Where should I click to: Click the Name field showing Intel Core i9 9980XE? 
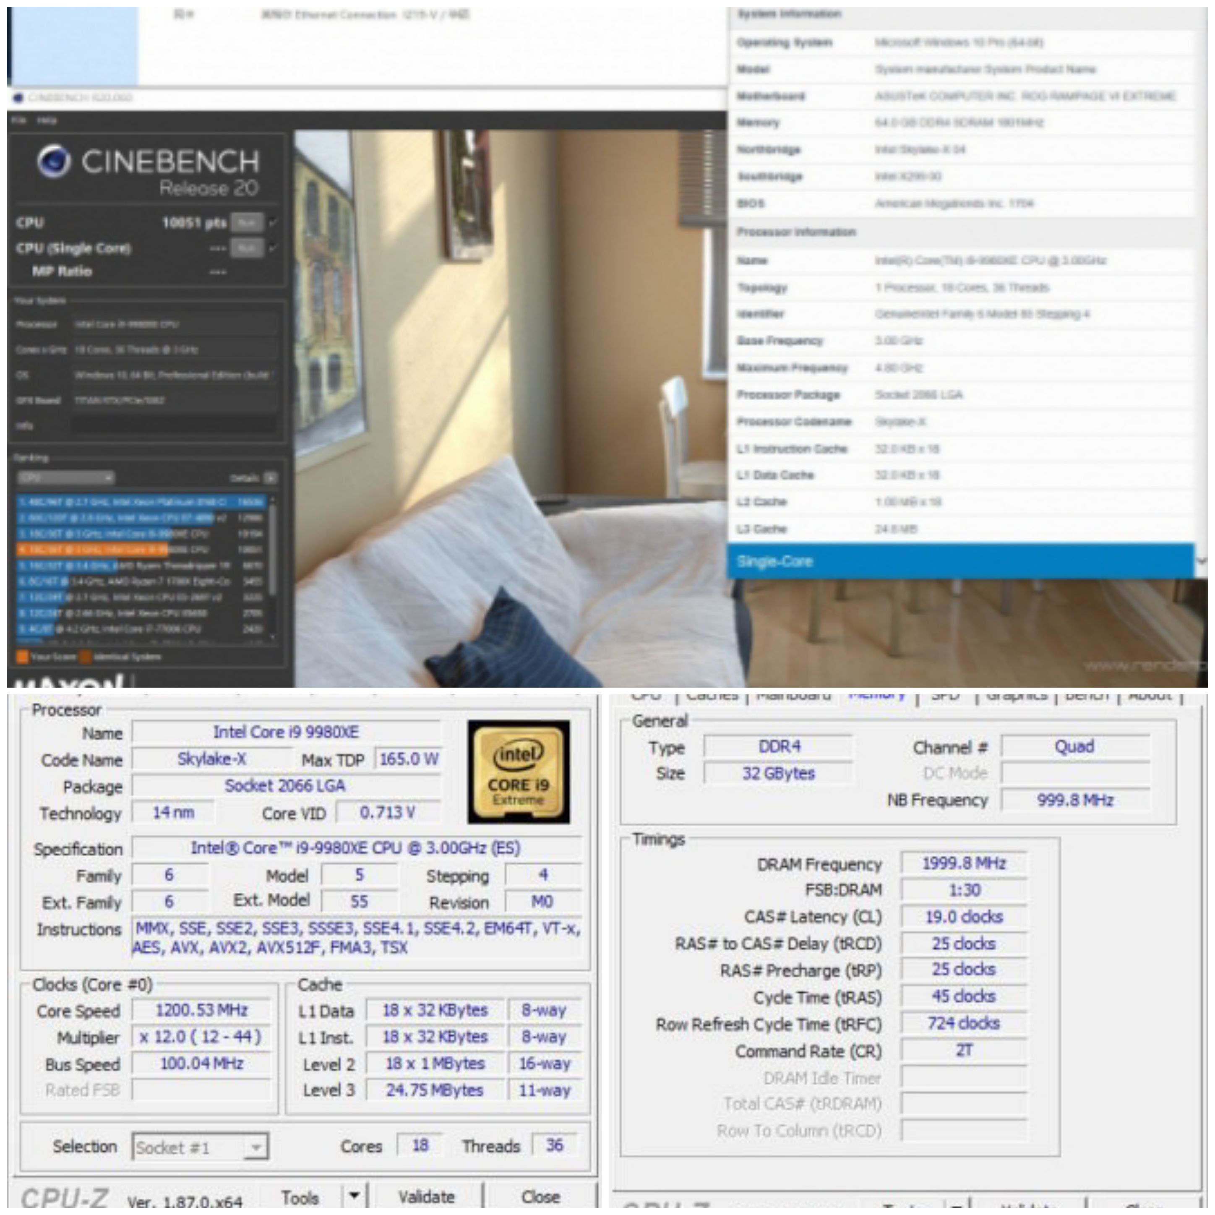tap(286, 732)
